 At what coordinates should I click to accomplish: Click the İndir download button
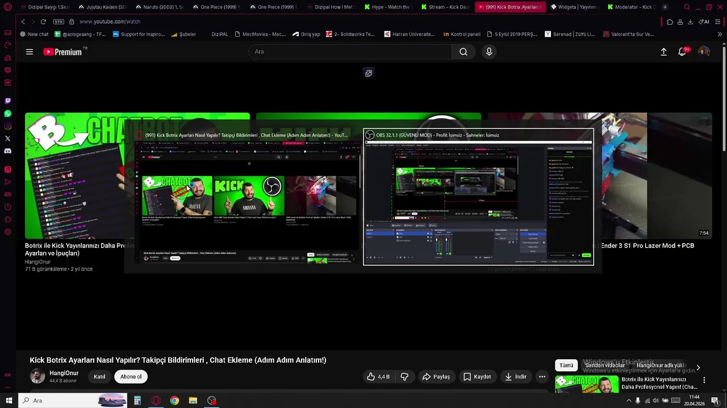click(515, 376)
